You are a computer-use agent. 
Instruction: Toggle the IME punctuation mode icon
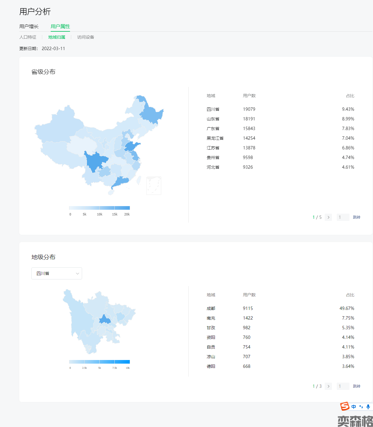361,407
